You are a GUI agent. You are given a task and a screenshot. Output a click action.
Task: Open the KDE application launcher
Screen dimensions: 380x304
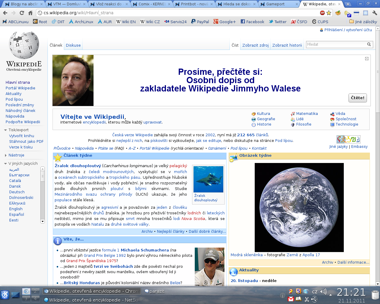pos(5,295)
